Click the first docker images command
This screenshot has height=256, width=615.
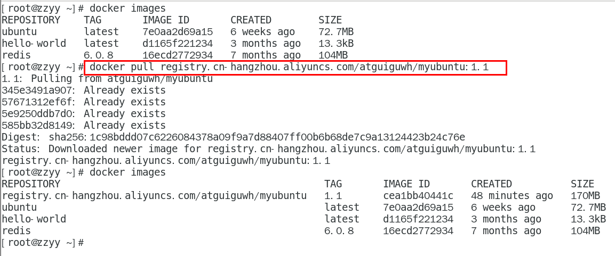tap(127, 9)
